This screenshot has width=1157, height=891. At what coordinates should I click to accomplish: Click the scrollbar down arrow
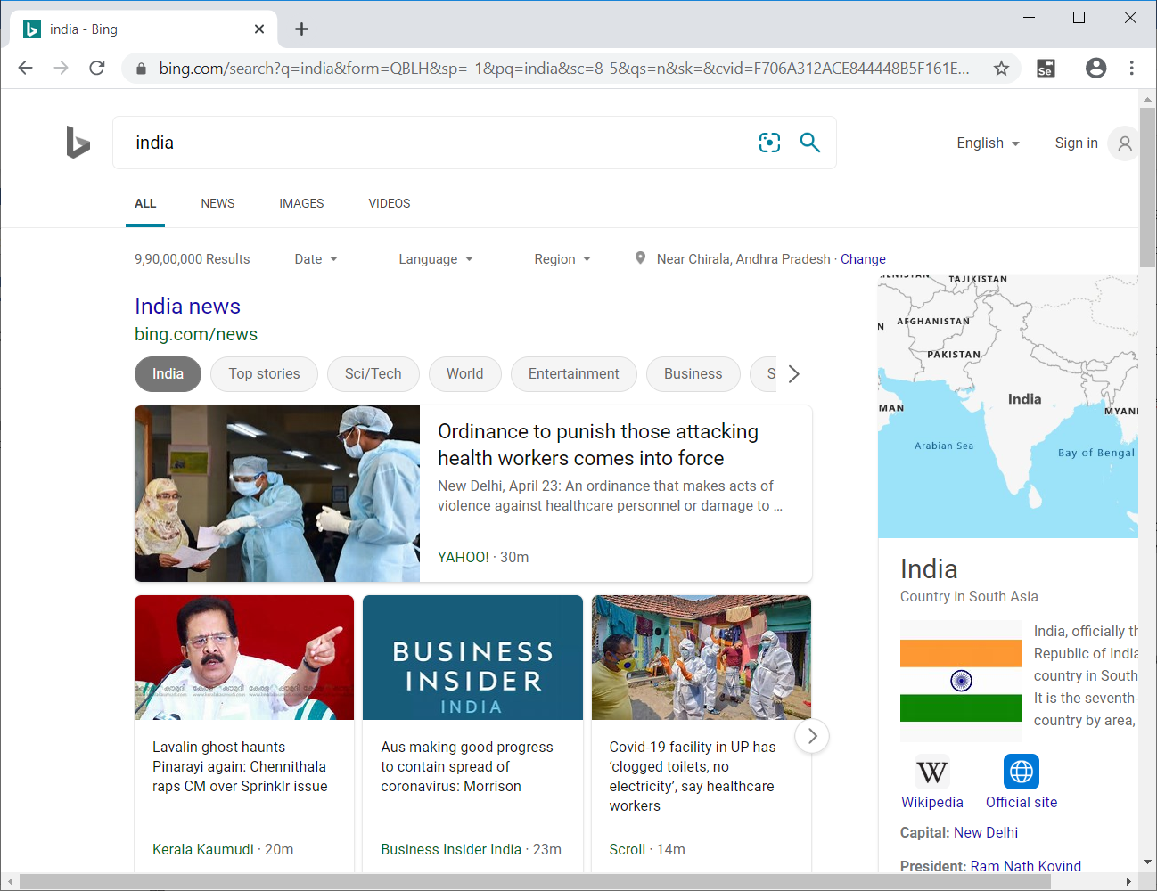point(1147,862)
